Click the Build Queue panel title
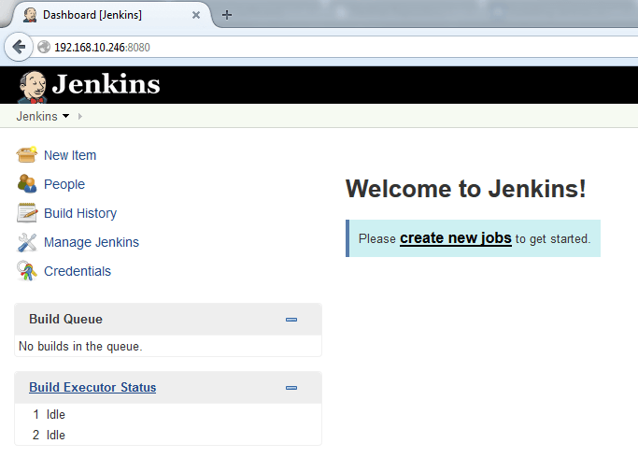The width and height of the screenshot is (638, 458). (65, 319)
